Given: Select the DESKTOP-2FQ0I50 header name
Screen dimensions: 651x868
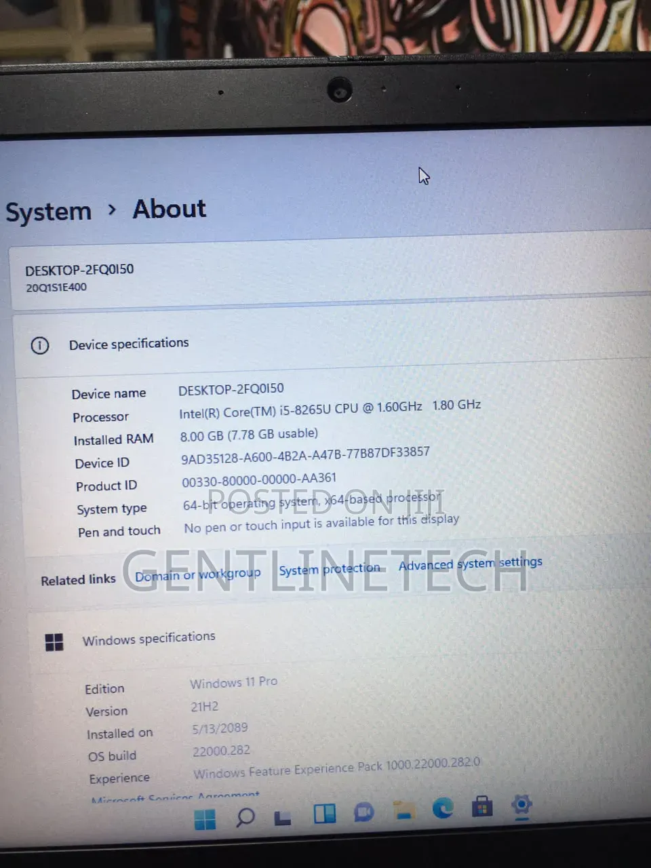Looking at the screenshot, I should pos(79,270).
